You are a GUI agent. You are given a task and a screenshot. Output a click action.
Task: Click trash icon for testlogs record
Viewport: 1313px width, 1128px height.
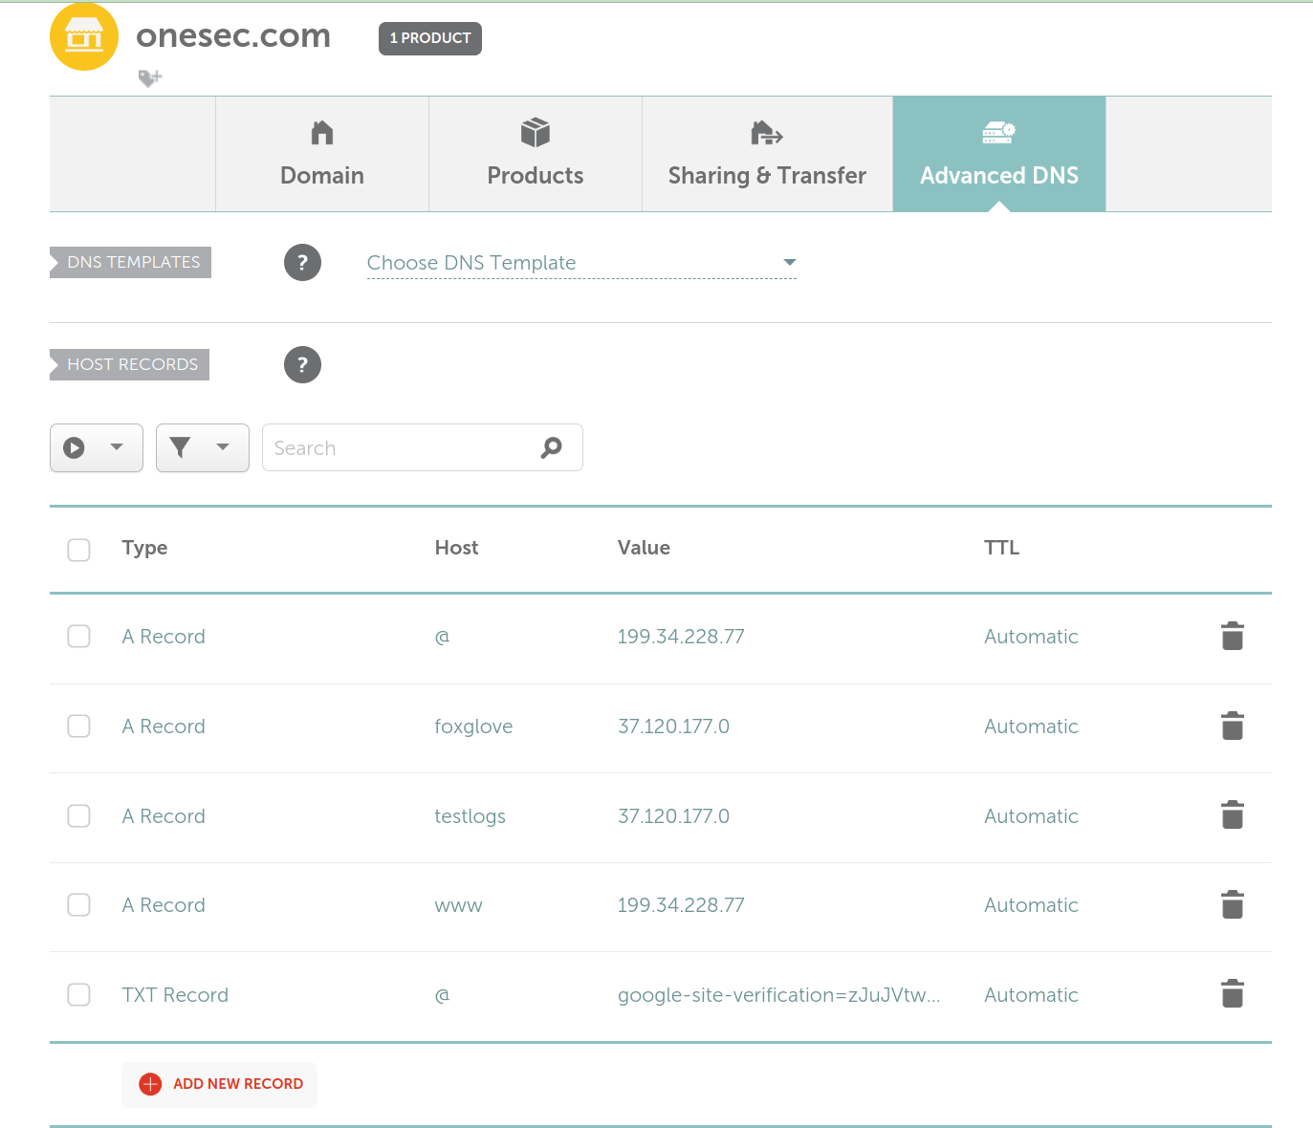pyautogui.click(x=1232, y=815)
